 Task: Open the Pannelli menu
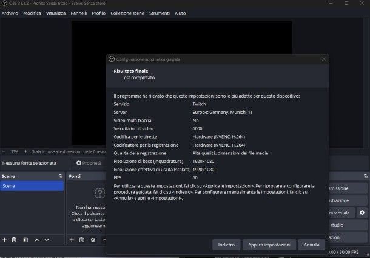(79, 13)
